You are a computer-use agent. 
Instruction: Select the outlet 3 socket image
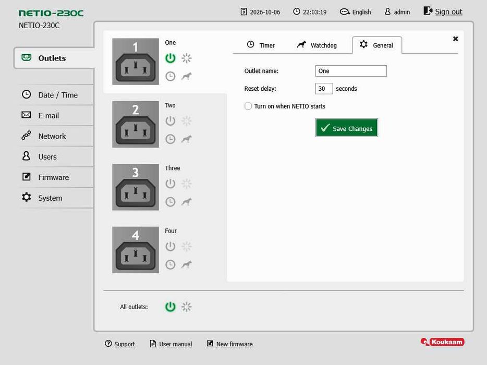136,187
